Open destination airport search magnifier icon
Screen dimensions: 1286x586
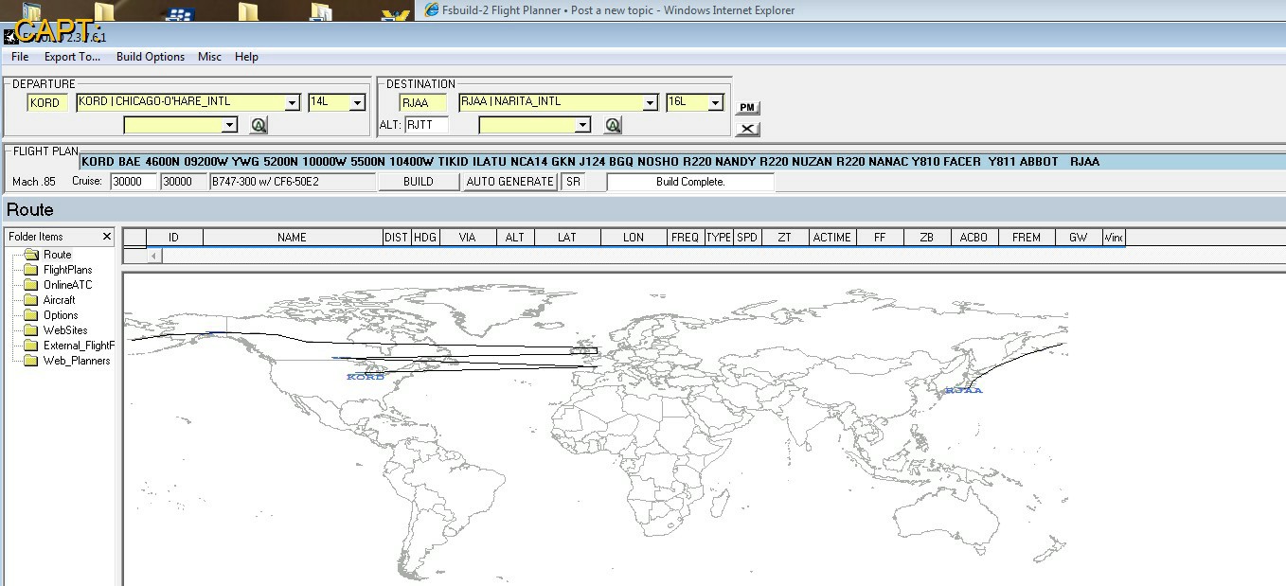tap(613, 125)
